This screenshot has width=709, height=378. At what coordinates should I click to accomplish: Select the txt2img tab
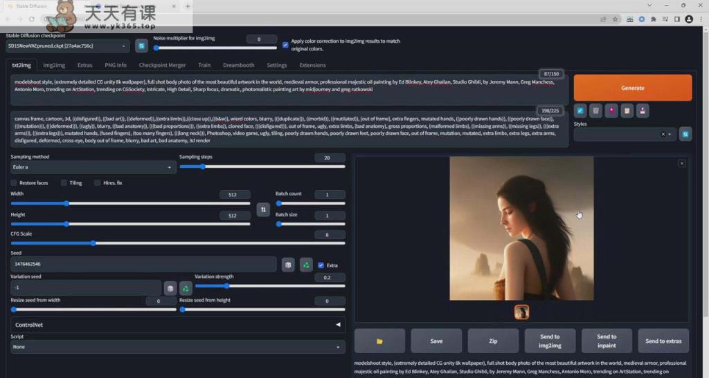(x=21, y=65)
